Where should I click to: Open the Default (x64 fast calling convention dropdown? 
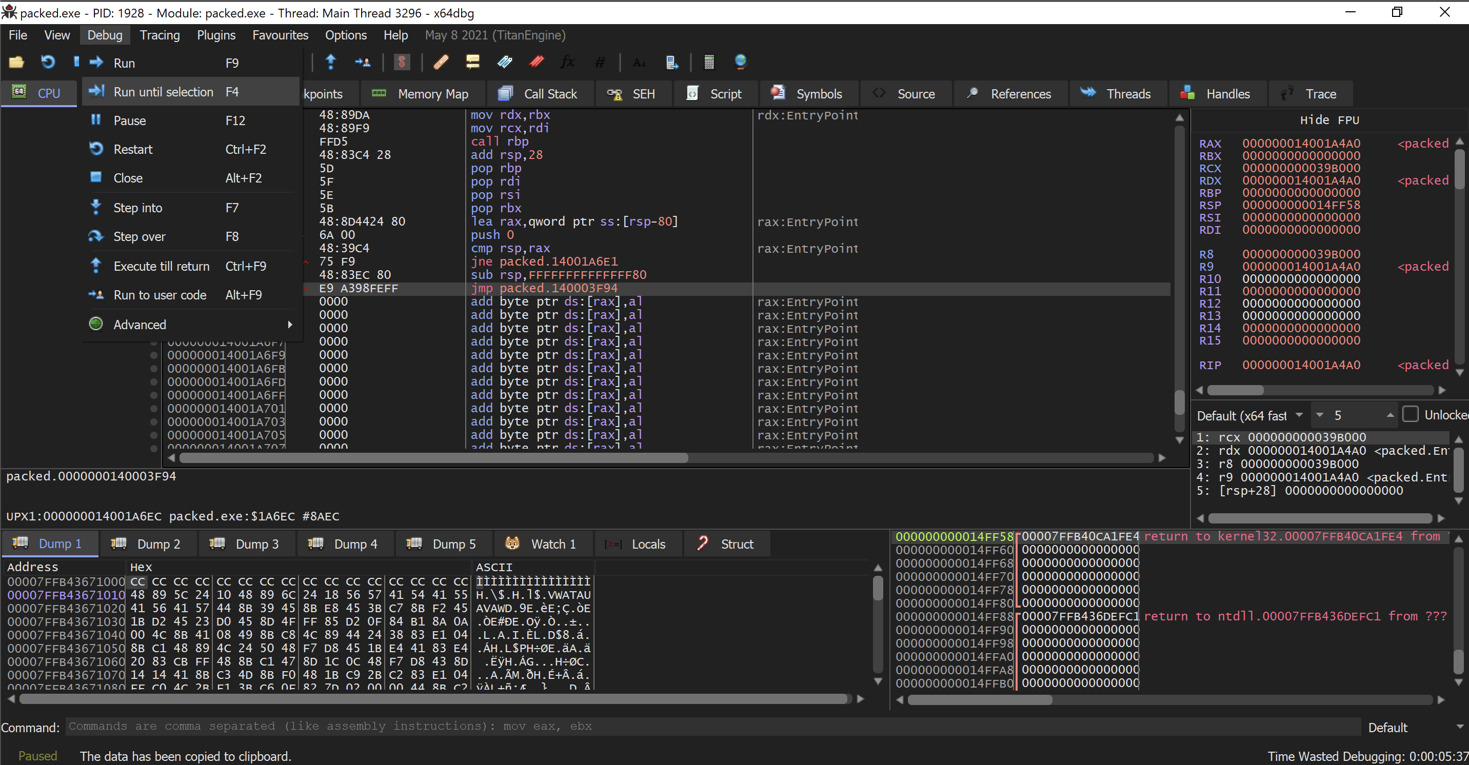pos(1250,415)
